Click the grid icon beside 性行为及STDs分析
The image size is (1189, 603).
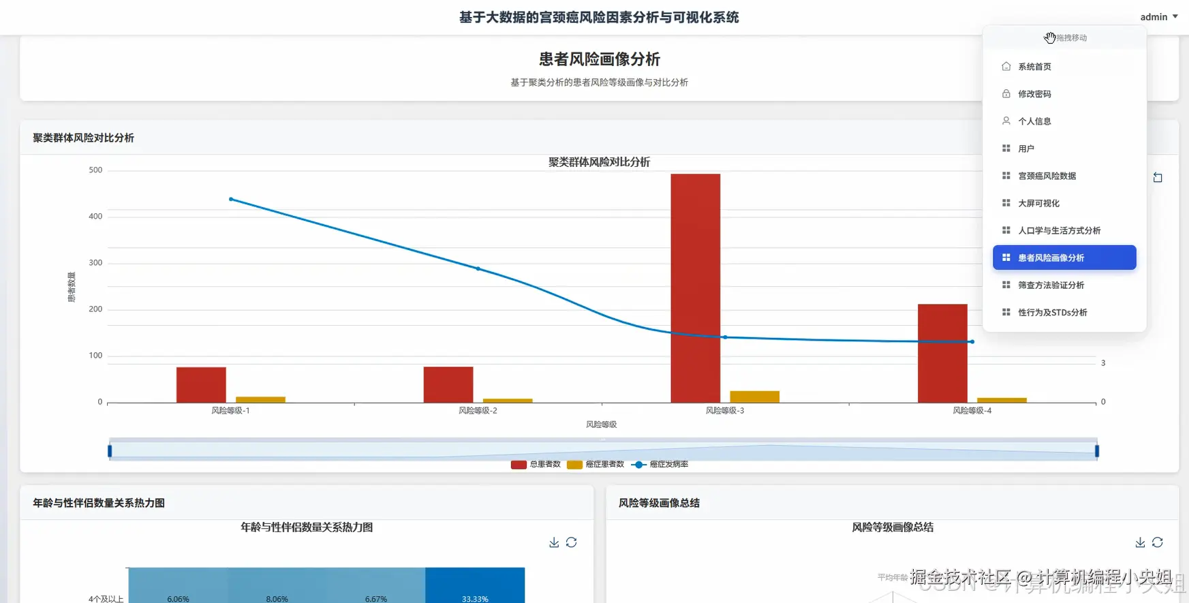pyautogui.click(x=1006, y=312)
